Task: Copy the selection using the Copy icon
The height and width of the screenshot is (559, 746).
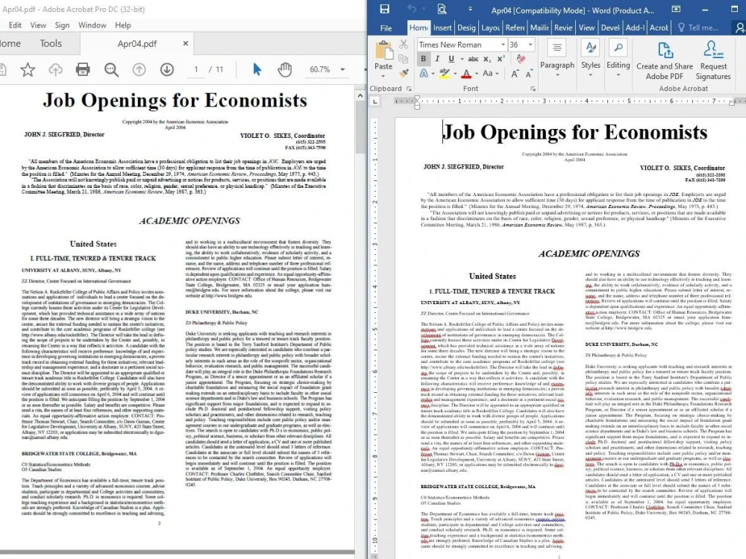Action: (x=404, y=59)
